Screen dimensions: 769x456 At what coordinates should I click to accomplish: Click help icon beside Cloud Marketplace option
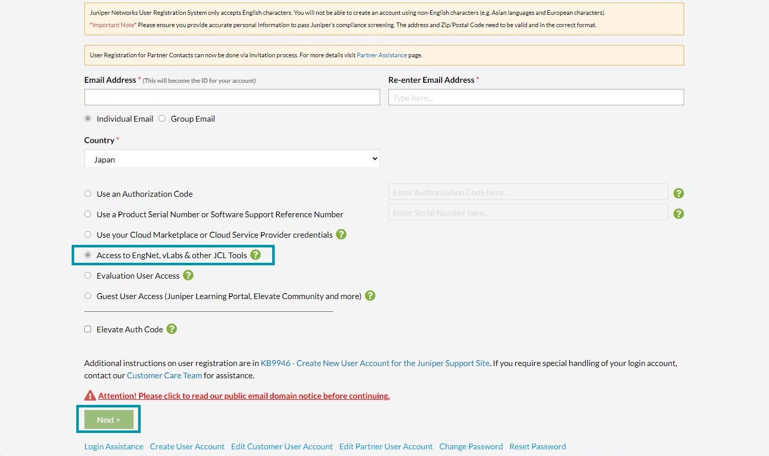click(341, 234)
